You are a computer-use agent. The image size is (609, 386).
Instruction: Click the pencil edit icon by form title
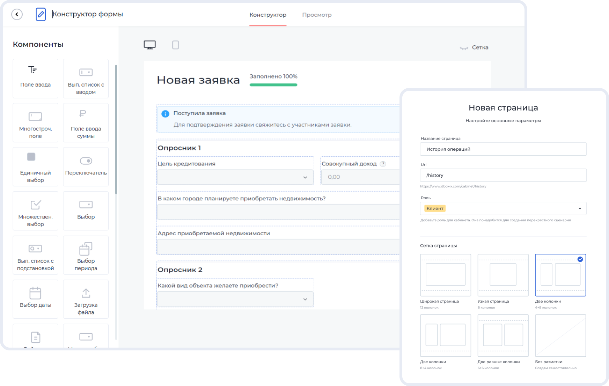[x=41, y=14]
